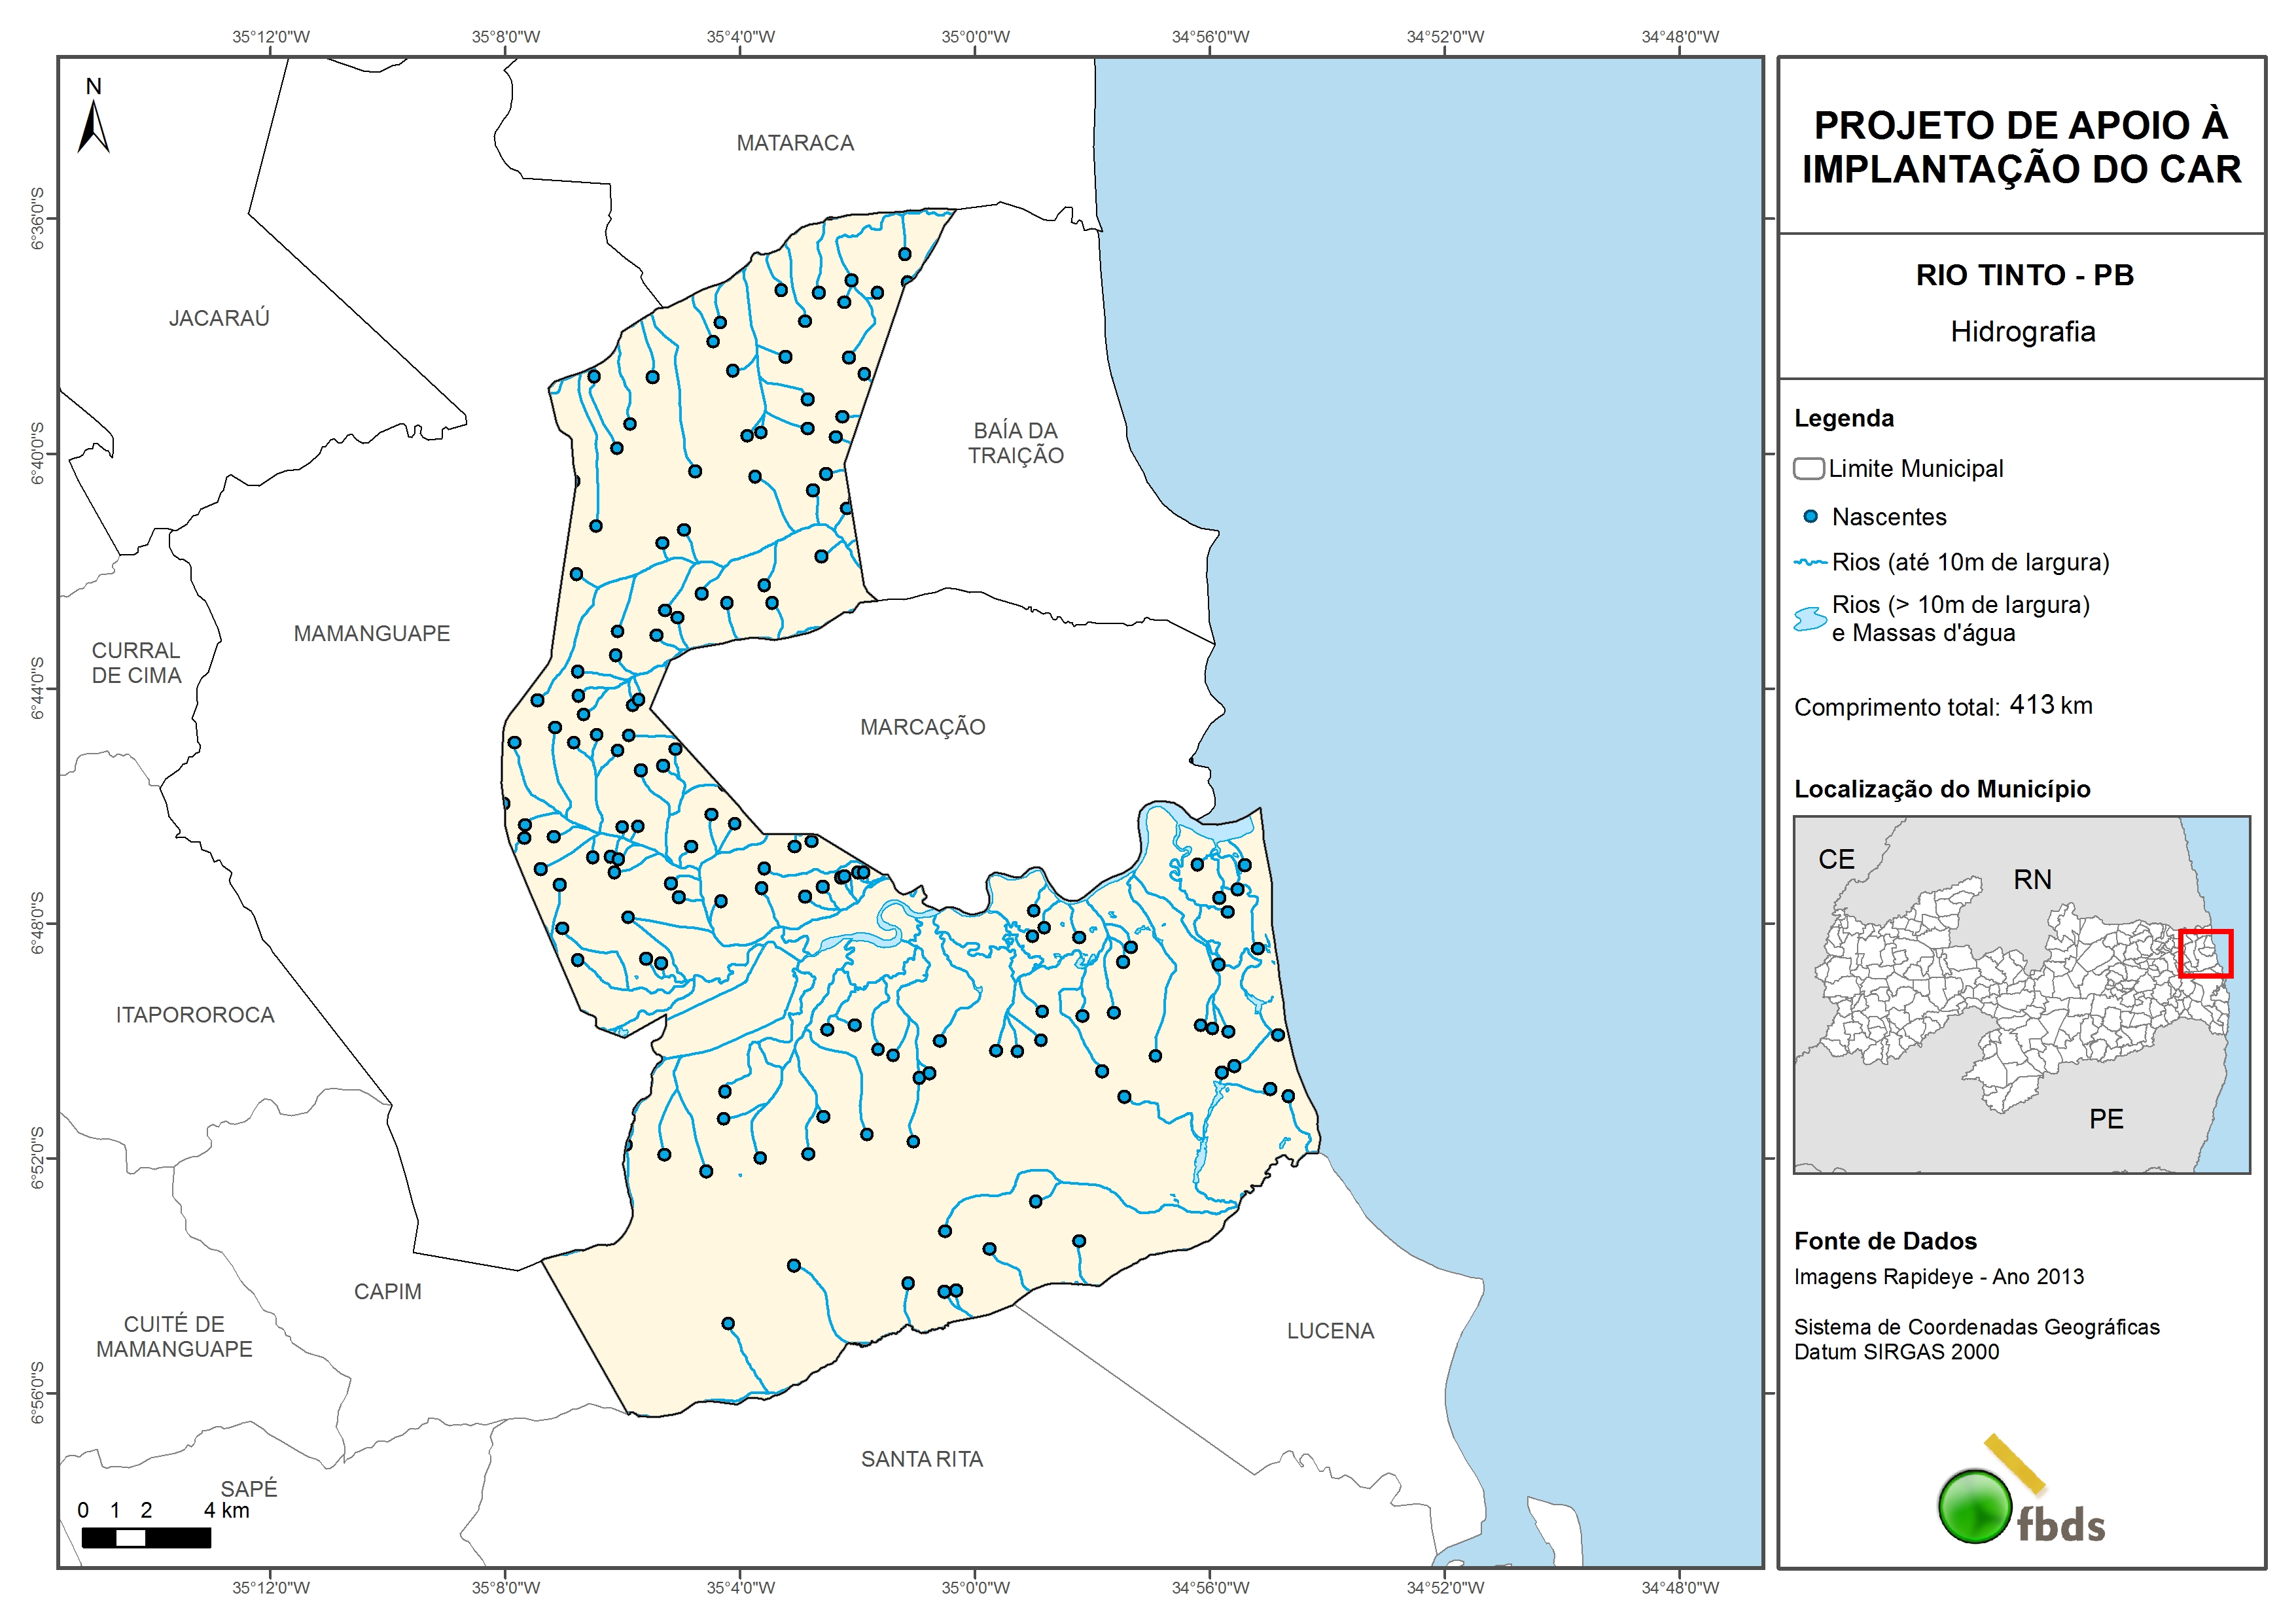Click the north arrow compass icon
Screen dimensions: 2296x1623
(93, 125)
